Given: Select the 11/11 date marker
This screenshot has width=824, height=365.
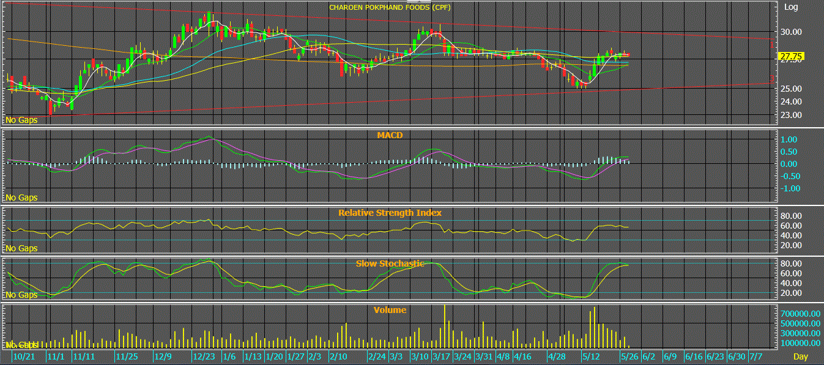Looking at the screenshot, I should (84, 356).
